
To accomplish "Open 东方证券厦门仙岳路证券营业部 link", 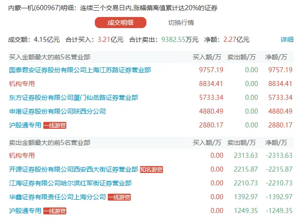I will (x=74, y=98).
